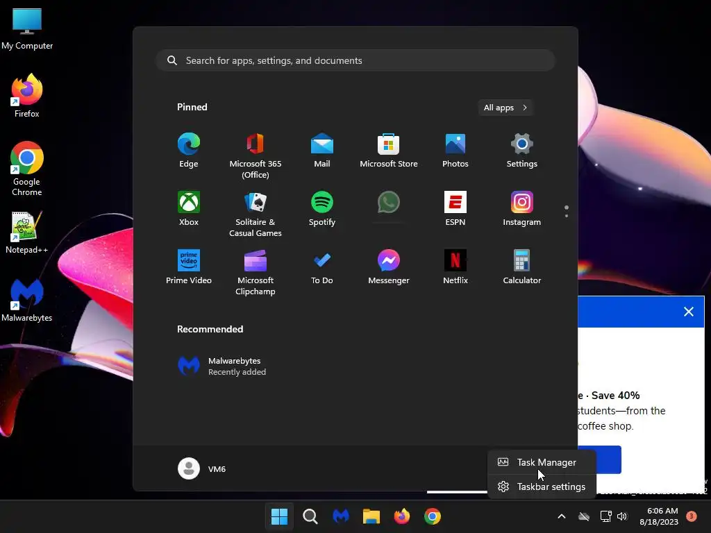Image resolution: width=711 pixels, height=533 pixels.
Task: Open Microsoft Store from pinned apps
Action: point(389,151)
